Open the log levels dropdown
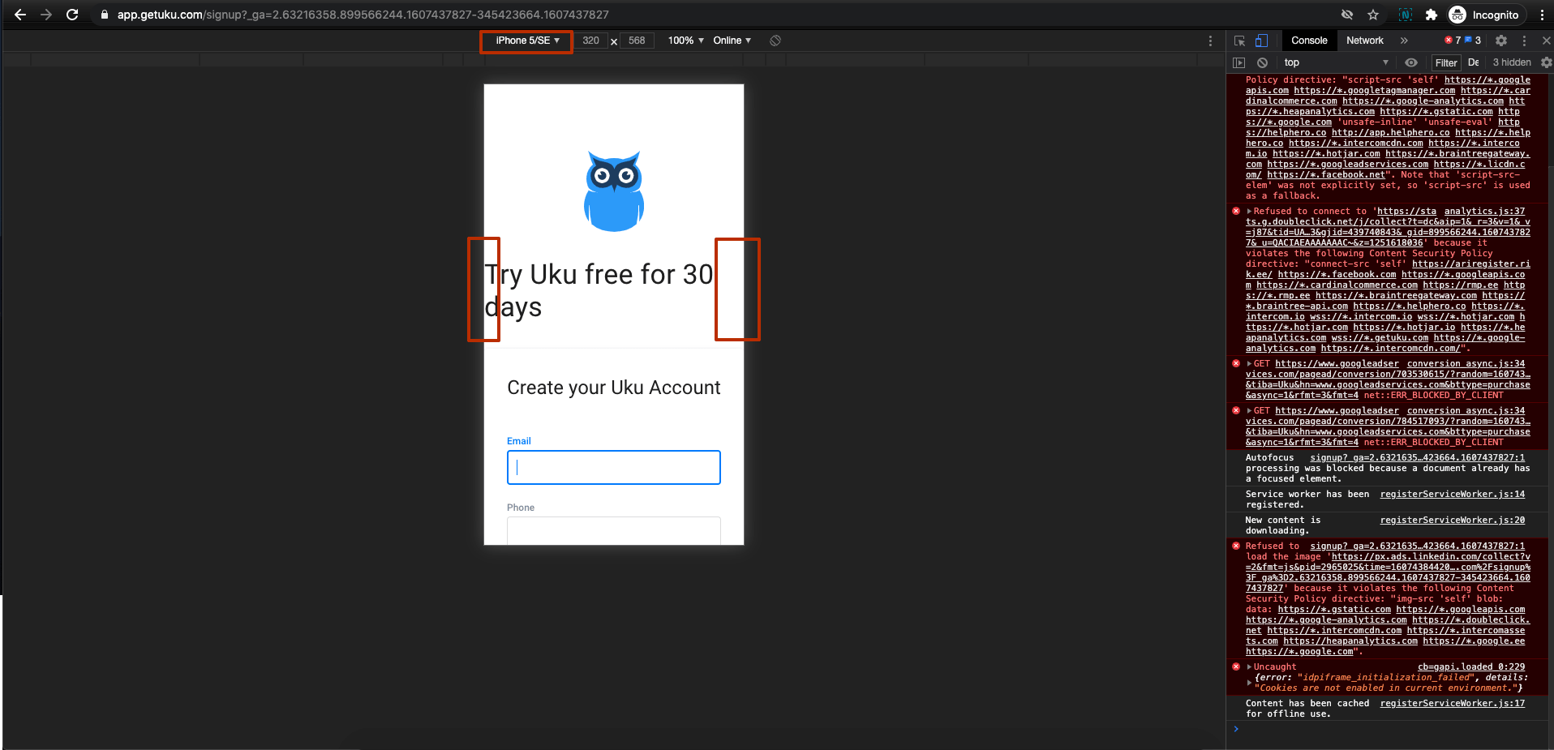The width and height of the screenshot is (1554, 750). [x=1474, y=62]
